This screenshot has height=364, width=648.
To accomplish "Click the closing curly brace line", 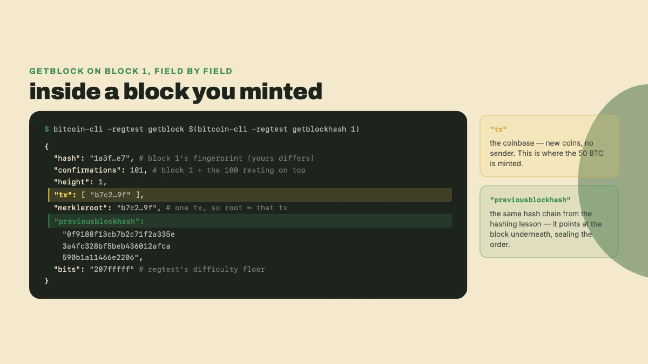I will click(x=46, y=281).
